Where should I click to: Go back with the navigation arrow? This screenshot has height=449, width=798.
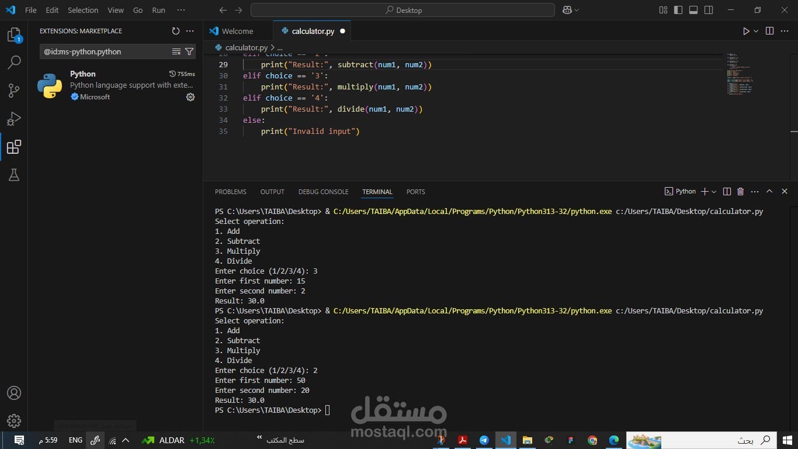coord(223,10)
